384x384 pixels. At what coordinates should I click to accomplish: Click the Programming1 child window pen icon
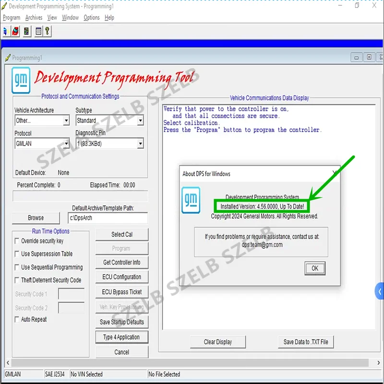point(8,58)
